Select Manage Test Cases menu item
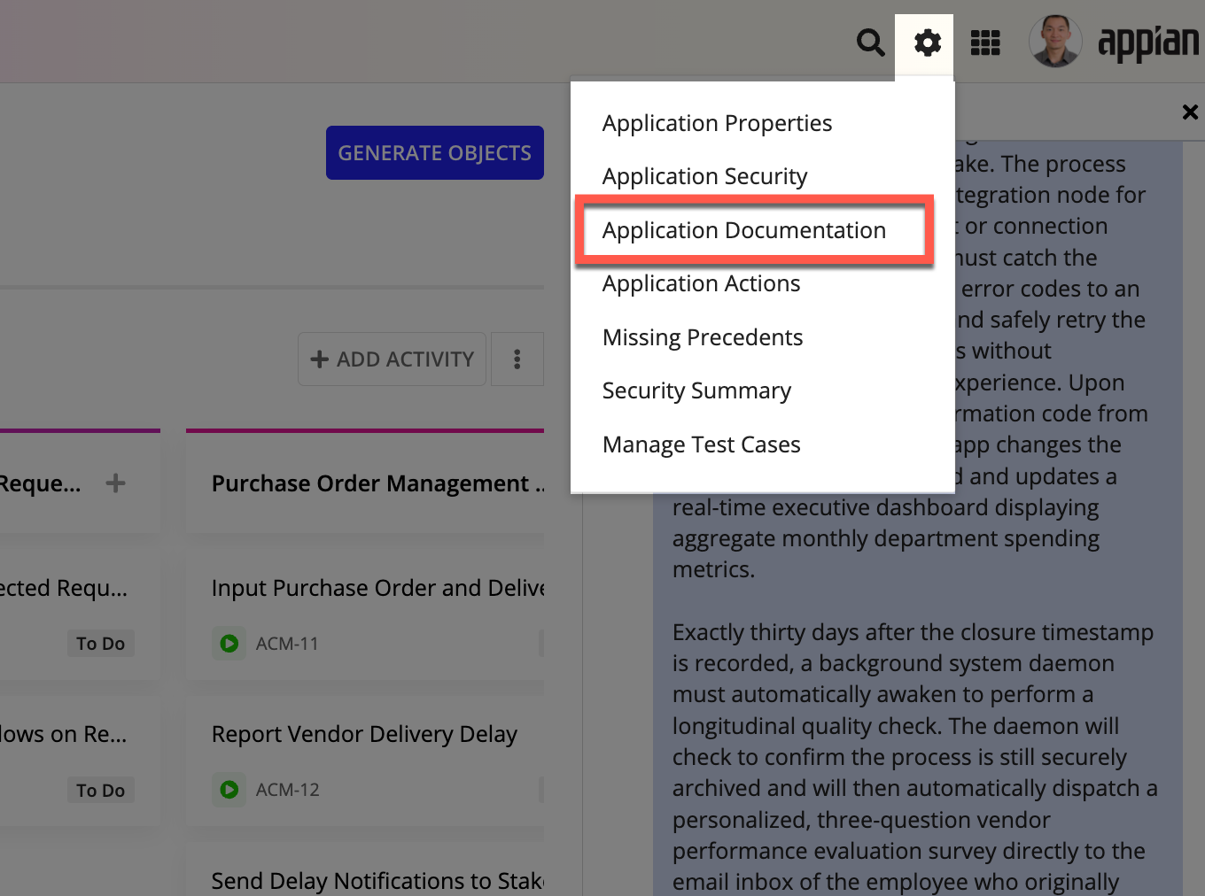 [x=702, y=444]
